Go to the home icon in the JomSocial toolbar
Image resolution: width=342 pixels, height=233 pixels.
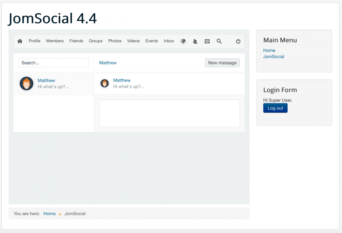click(x=20, y=41)
